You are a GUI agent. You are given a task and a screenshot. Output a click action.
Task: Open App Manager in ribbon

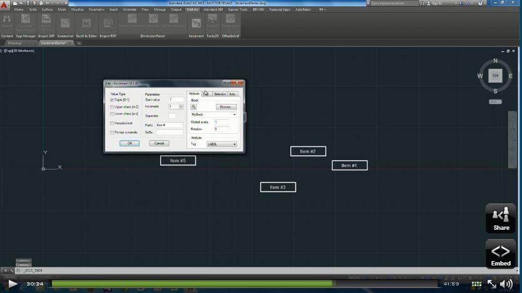[25, 21]
